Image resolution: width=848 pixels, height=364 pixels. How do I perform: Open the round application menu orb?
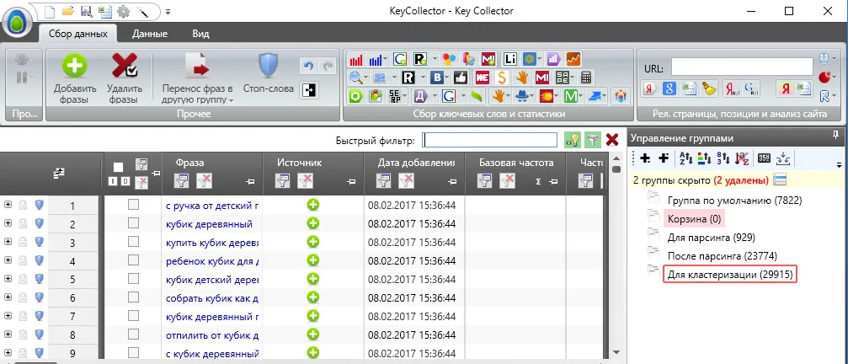pos(18,24)
